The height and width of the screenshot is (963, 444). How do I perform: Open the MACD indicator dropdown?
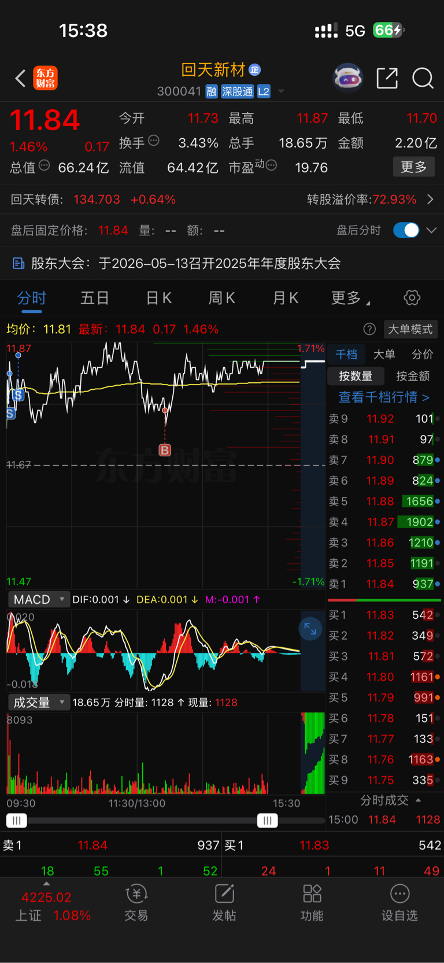click(38, 600)
